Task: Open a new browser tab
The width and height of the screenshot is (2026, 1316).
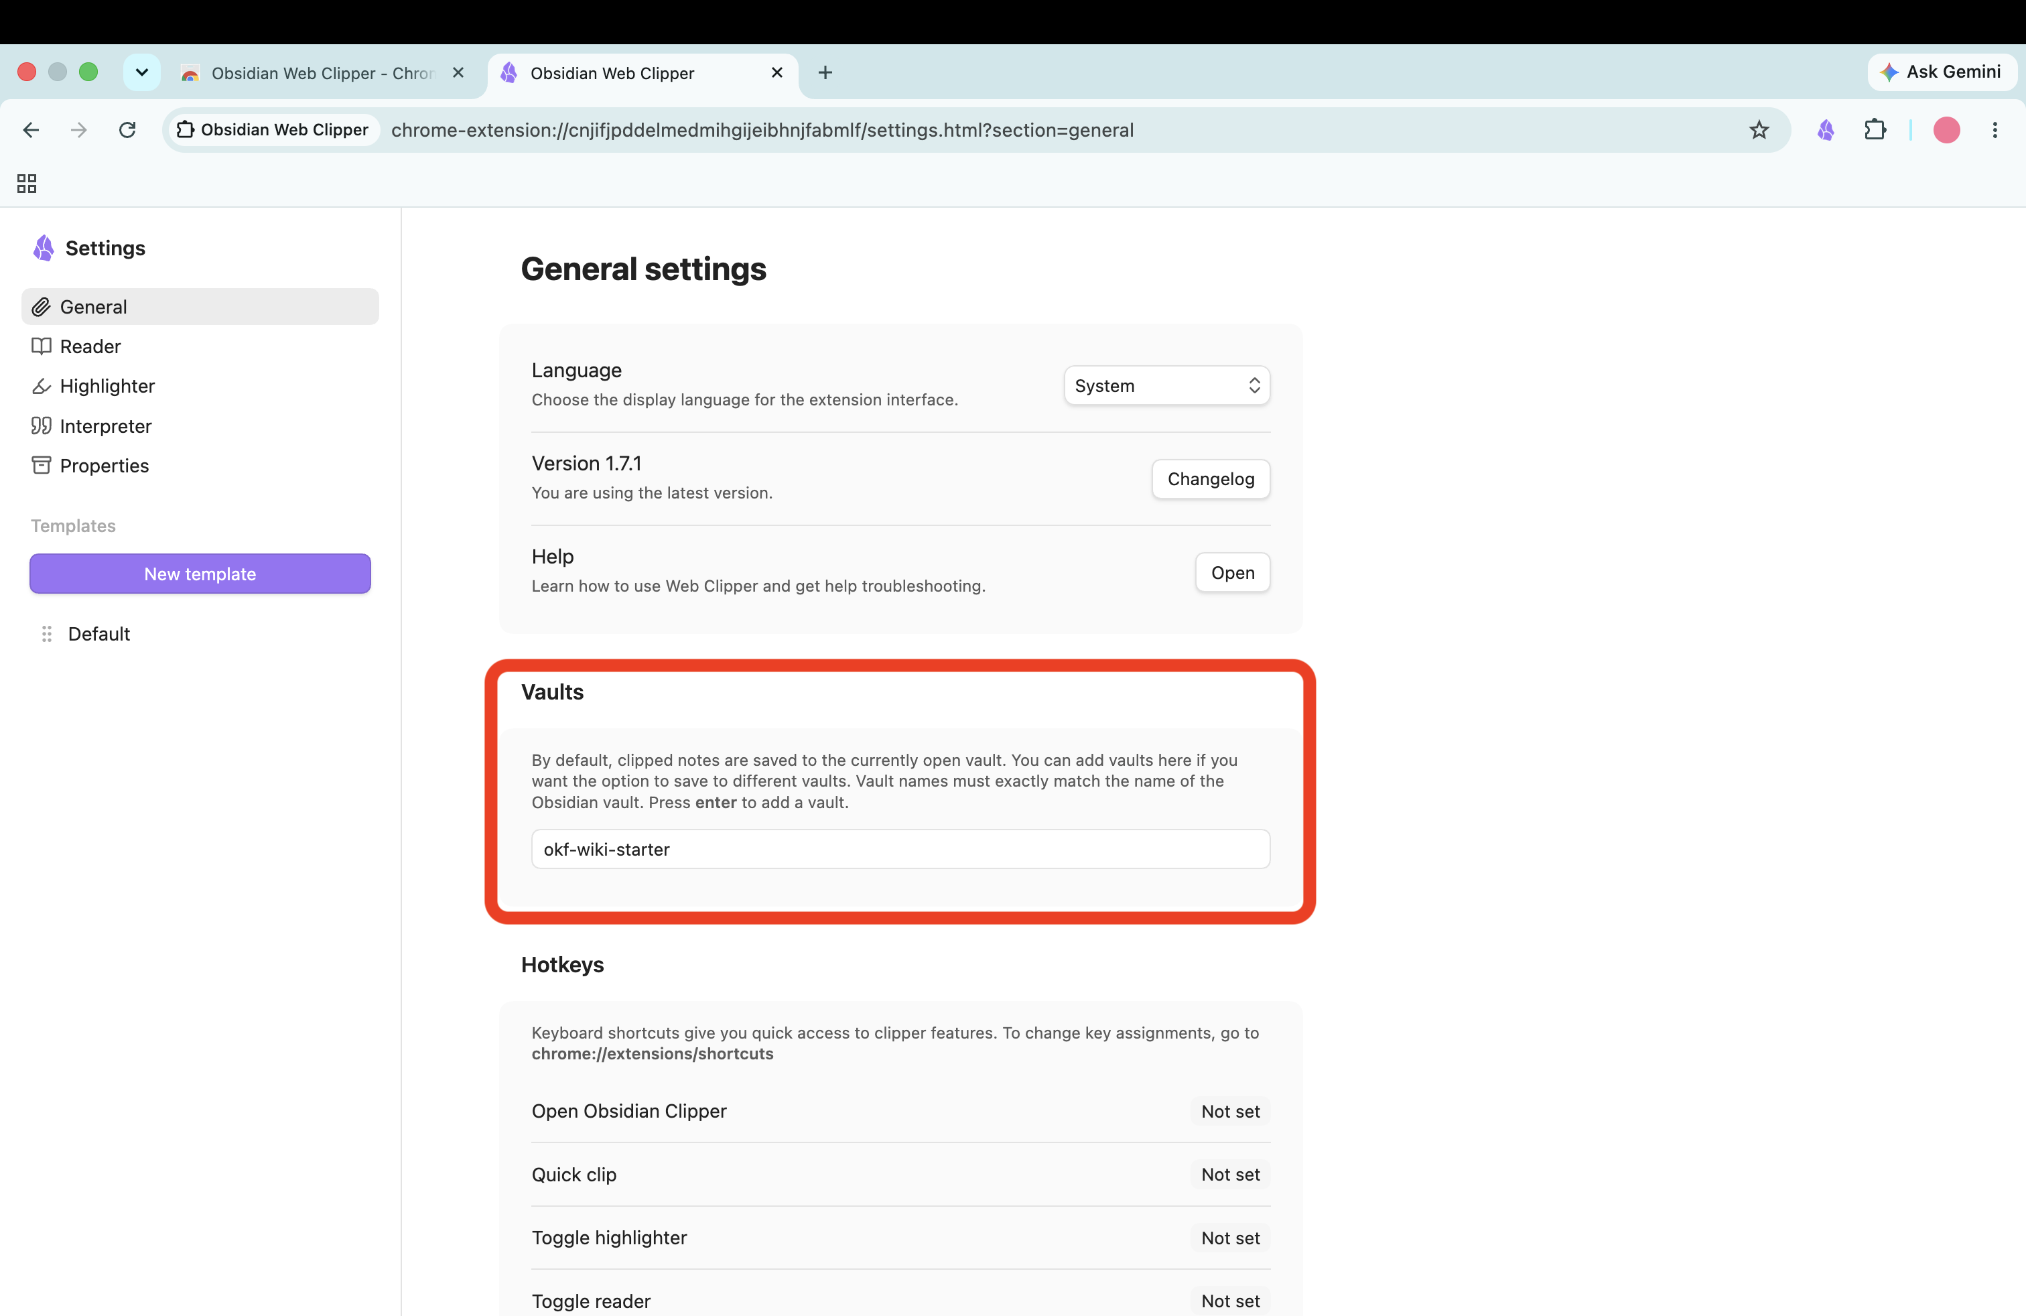Action: tap(825, 73)
